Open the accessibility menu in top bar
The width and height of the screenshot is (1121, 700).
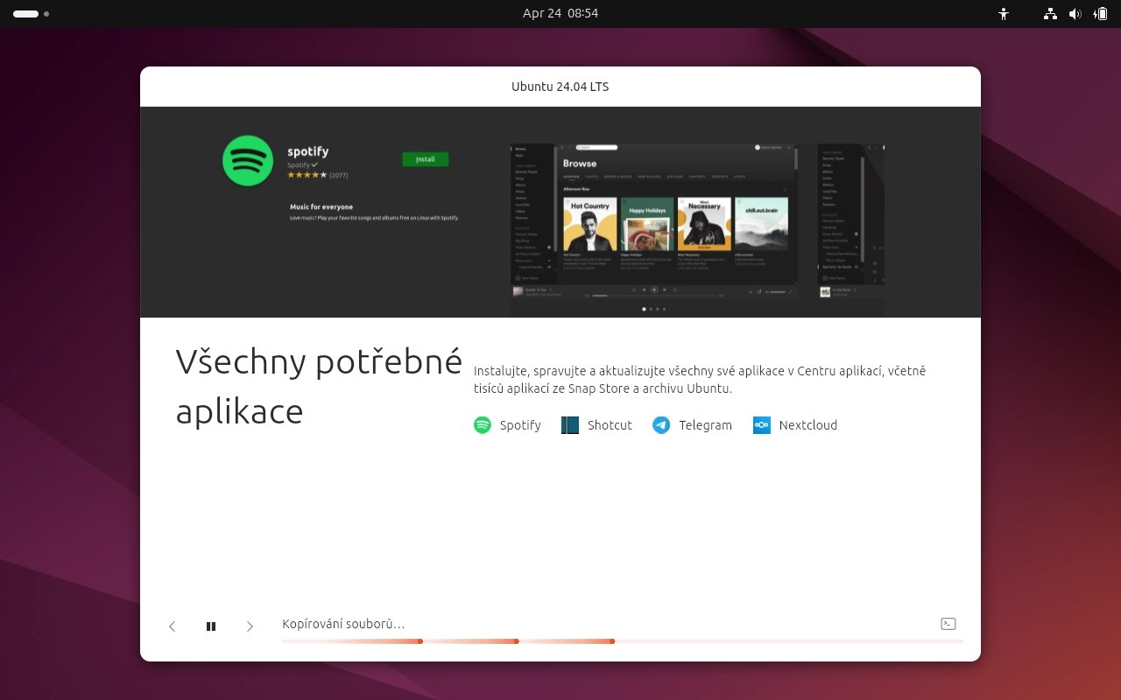coord(1004,14)
